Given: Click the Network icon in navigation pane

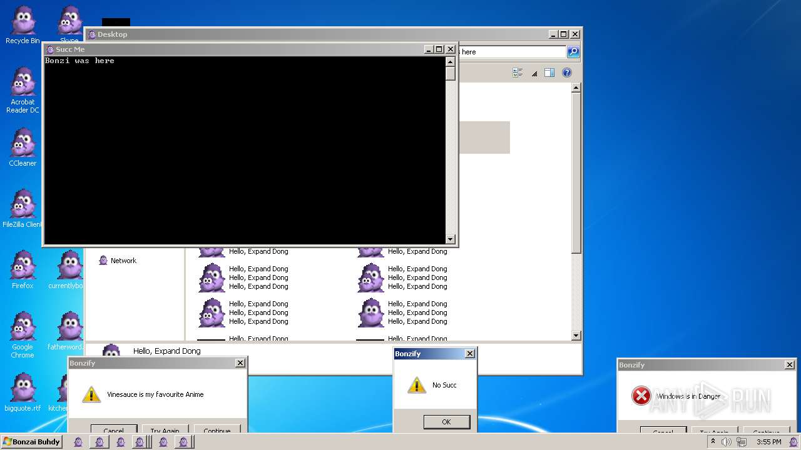Looking at the screenshot, I should pos(103,261).
